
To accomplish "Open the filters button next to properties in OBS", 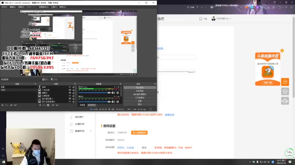I will click(54, 80).
